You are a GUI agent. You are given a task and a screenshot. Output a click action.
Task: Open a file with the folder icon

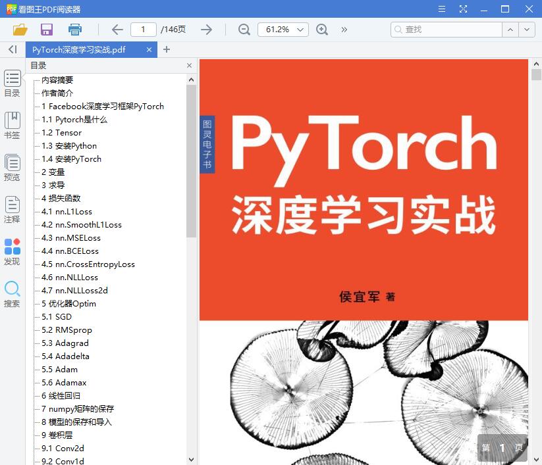[20, 30]
